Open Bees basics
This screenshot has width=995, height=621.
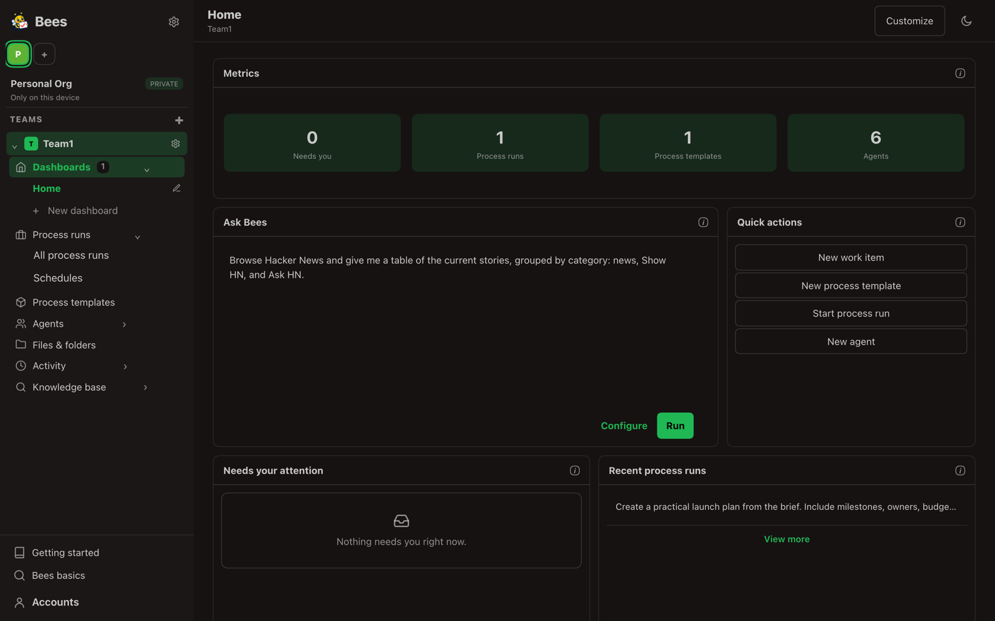click(x=58, y=576)
